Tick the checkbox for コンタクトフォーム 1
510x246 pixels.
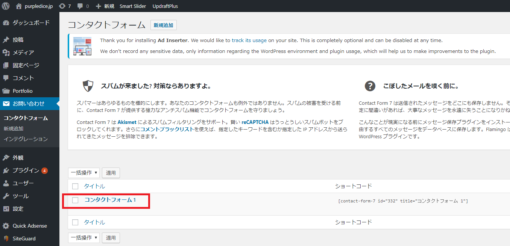pos(75,200)
